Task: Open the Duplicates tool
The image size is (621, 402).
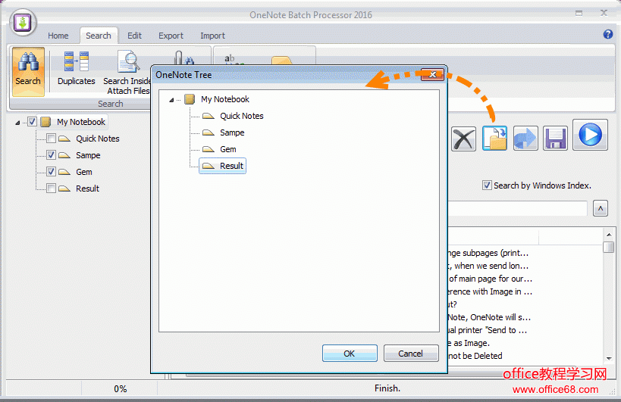Action: [77, 70]
